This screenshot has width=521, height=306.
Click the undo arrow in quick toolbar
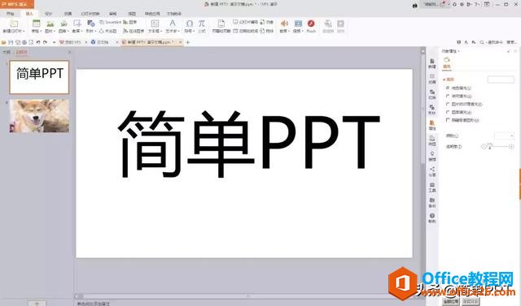38,42
